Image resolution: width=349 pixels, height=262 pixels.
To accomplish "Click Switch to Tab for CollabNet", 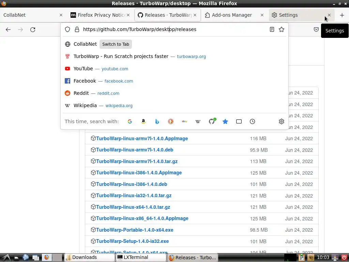I will click(116, 44).
